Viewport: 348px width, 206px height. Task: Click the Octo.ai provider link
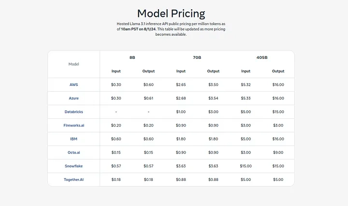(73, 152)
